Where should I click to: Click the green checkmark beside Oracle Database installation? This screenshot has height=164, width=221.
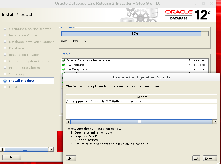click(63, 60)
